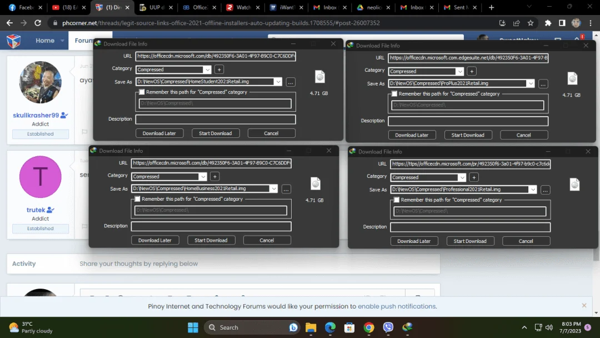Click plus icon in HomeBusiness2021Retail download dialog
The width and height of the screenshot is (600, 338).
(214, 176)
